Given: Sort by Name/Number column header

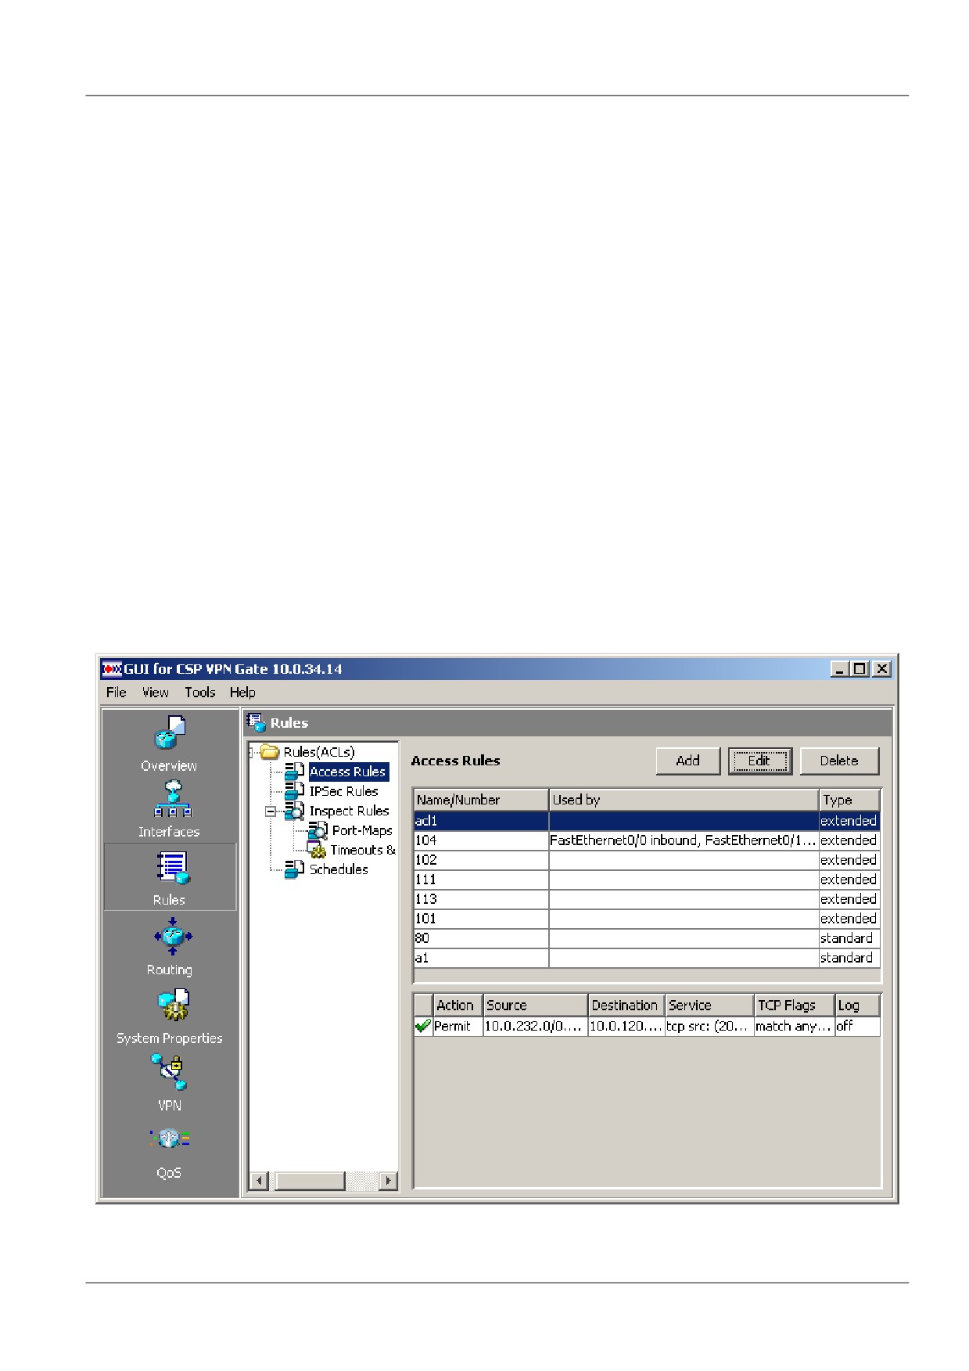Looking at the screenshot, I should click(x=481, y=800).
